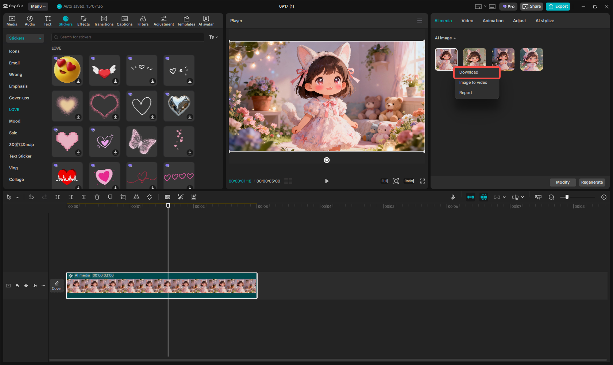Image resolution: width=613 pixels, height=365 pixels.
Task: Delete the selected clip with trash icon
Action: (97, 197)
